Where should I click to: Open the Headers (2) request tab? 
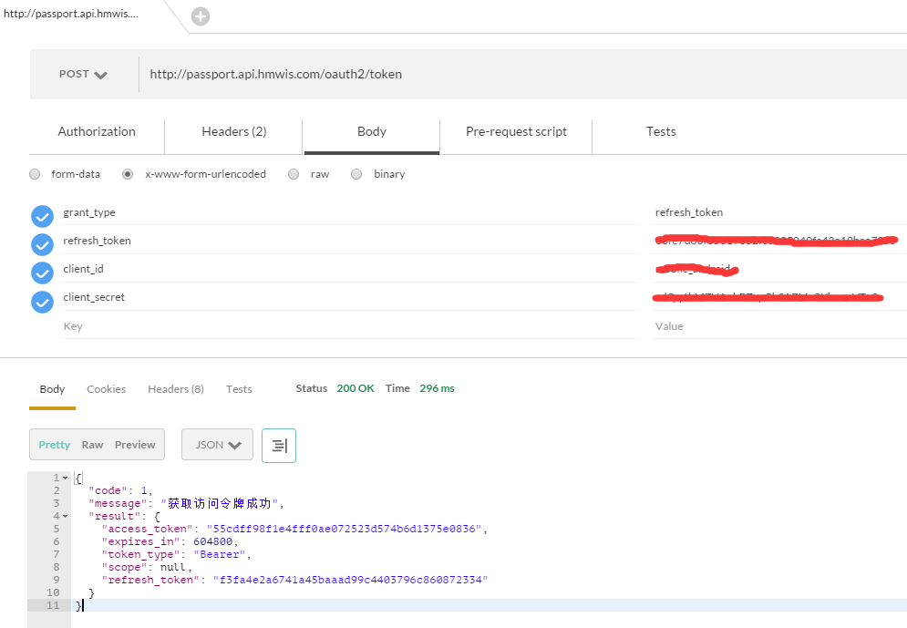point(234,132)
